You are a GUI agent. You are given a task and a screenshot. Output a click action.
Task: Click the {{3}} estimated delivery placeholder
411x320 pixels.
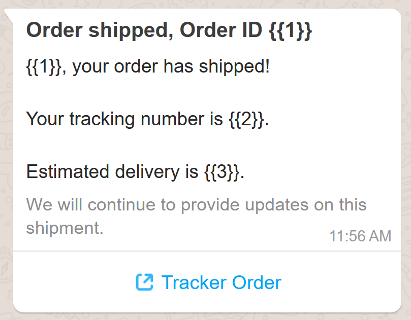tap(222, 172)
